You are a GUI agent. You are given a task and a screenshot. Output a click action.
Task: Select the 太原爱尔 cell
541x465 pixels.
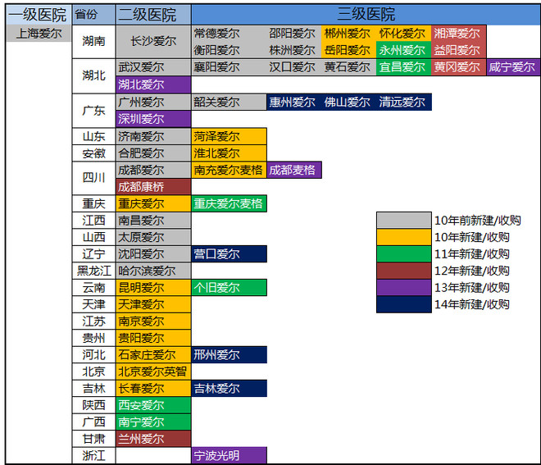[x=153, y=237]
